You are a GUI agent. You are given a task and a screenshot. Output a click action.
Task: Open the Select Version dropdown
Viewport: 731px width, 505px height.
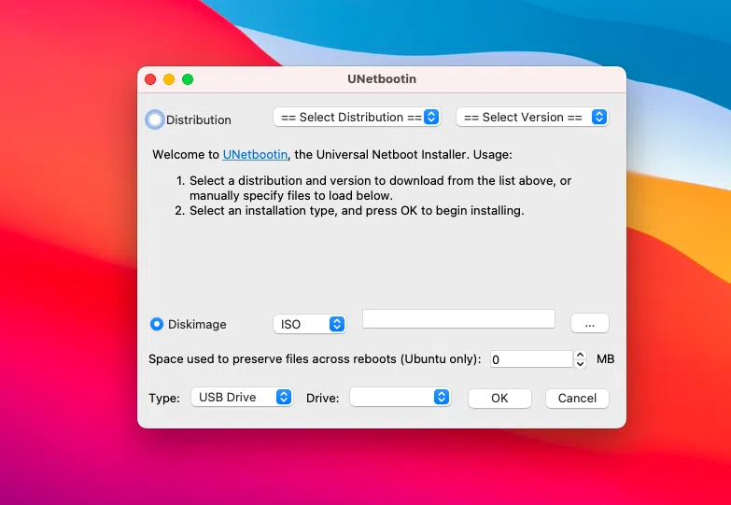[531, 118]
